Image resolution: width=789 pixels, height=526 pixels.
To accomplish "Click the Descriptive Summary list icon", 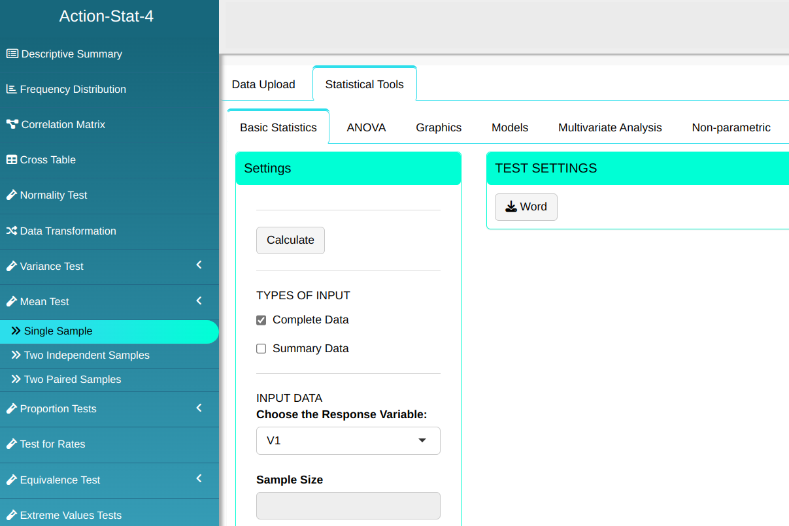I will (x=12, y=54).
